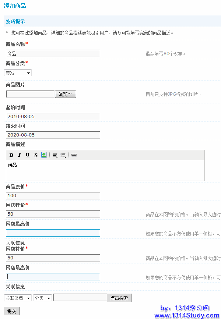221x319 pixels.
Task: Focus the search box beside 点击搜索
Action: (80, 297)
